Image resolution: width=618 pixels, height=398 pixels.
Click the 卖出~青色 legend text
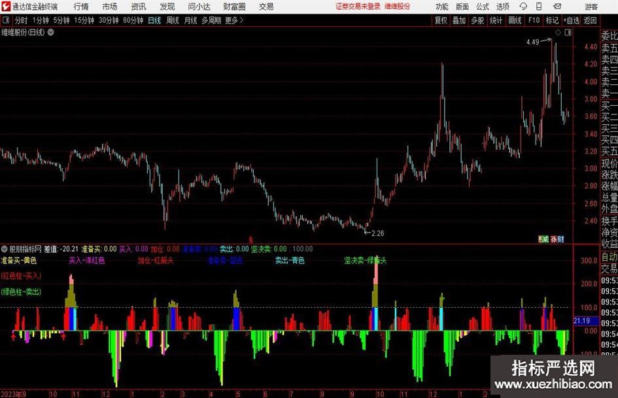pos(290,261)
